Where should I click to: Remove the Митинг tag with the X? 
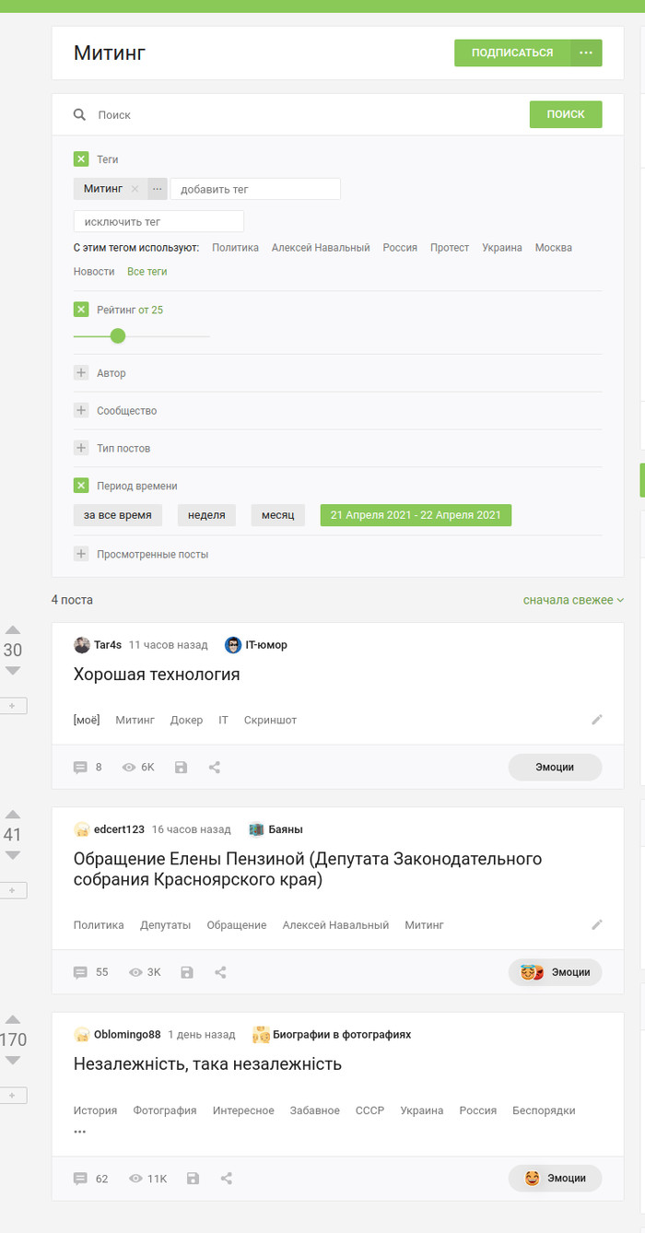[x=135, y=189]
